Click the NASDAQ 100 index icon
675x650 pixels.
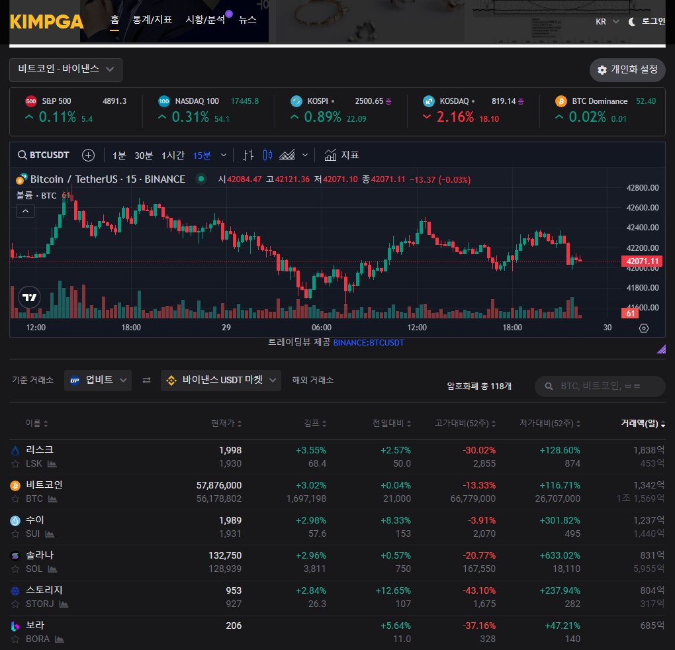pyautogui.click(x=164, y=101)
